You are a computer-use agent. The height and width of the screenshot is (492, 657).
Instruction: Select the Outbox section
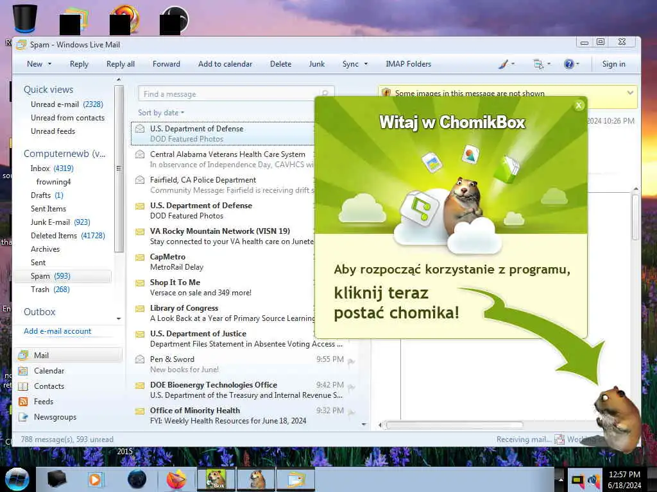coord(39,312)
